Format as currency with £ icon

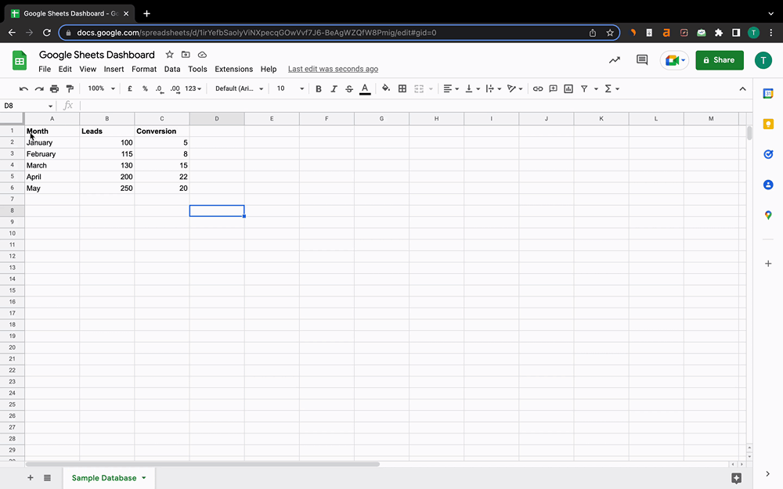click(x=130, y=89)
